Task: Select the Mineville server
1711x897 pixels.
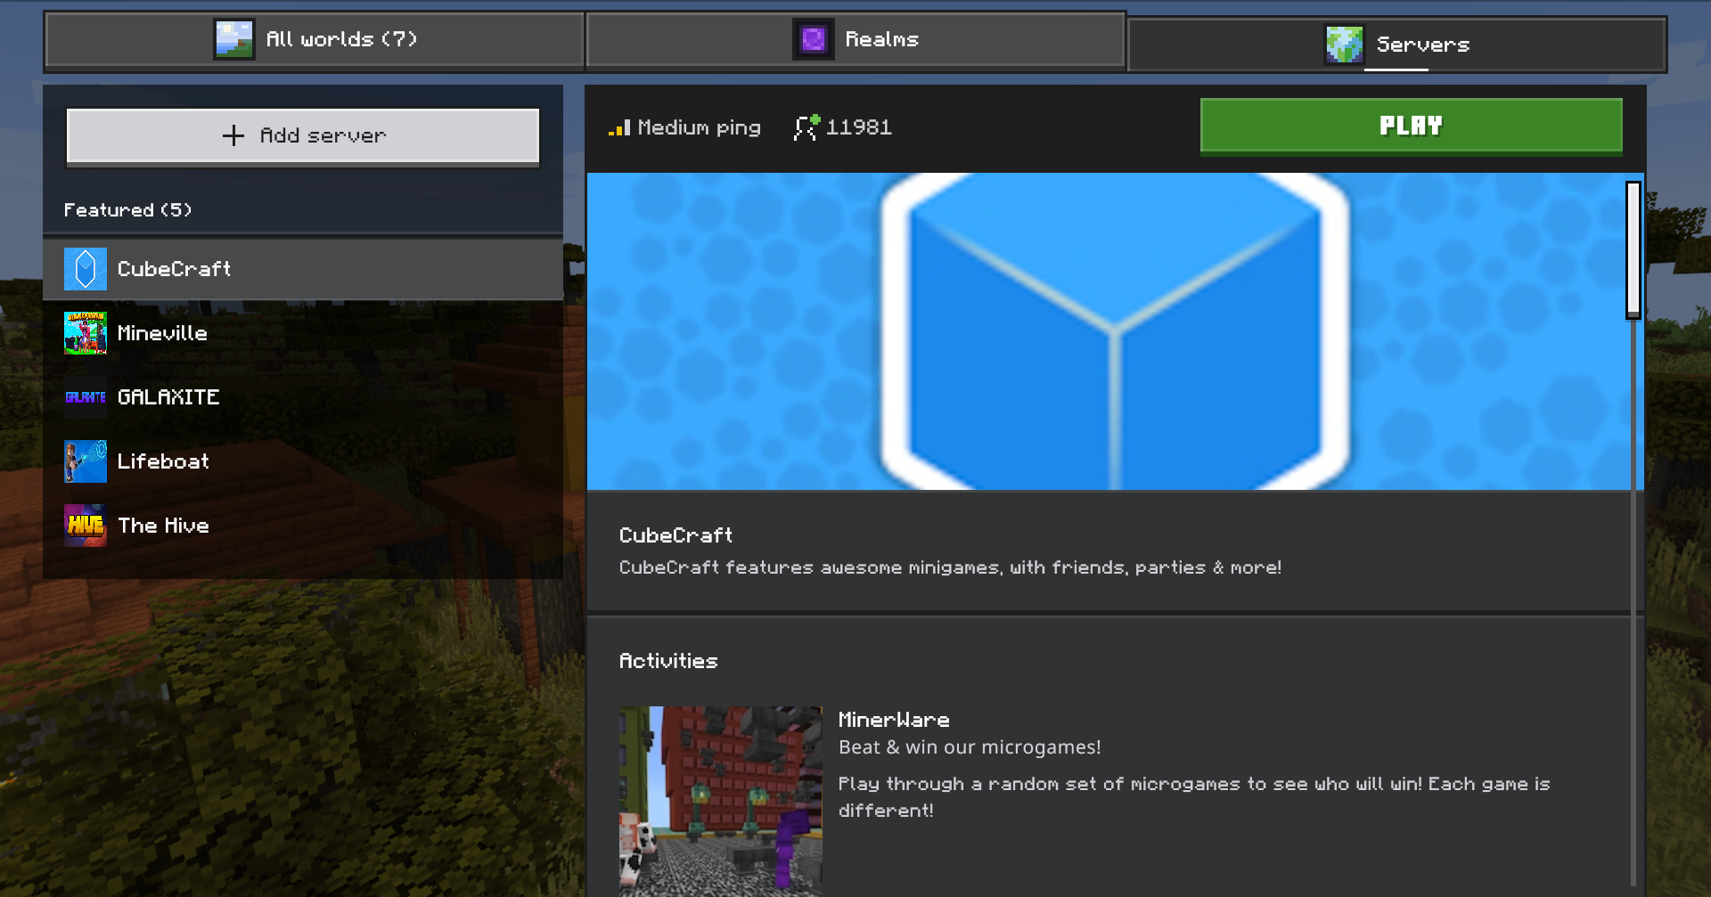Action: tap(303, 333)
